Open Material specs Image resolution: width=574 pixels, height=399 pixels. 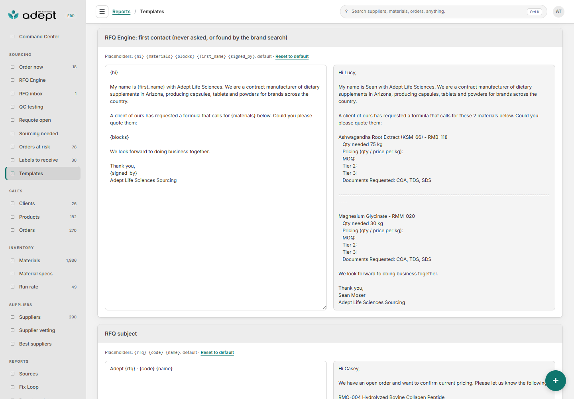point(43,274)
